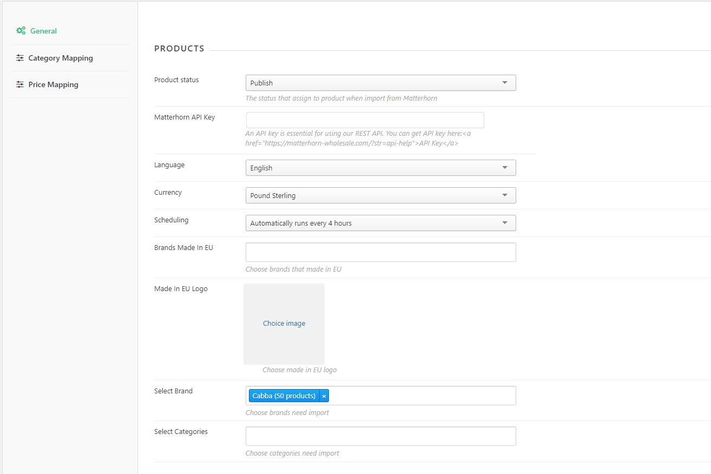711x474 pixels.
Task: Click Choice image for Made In EU Logo
Action: click(284, 323)
